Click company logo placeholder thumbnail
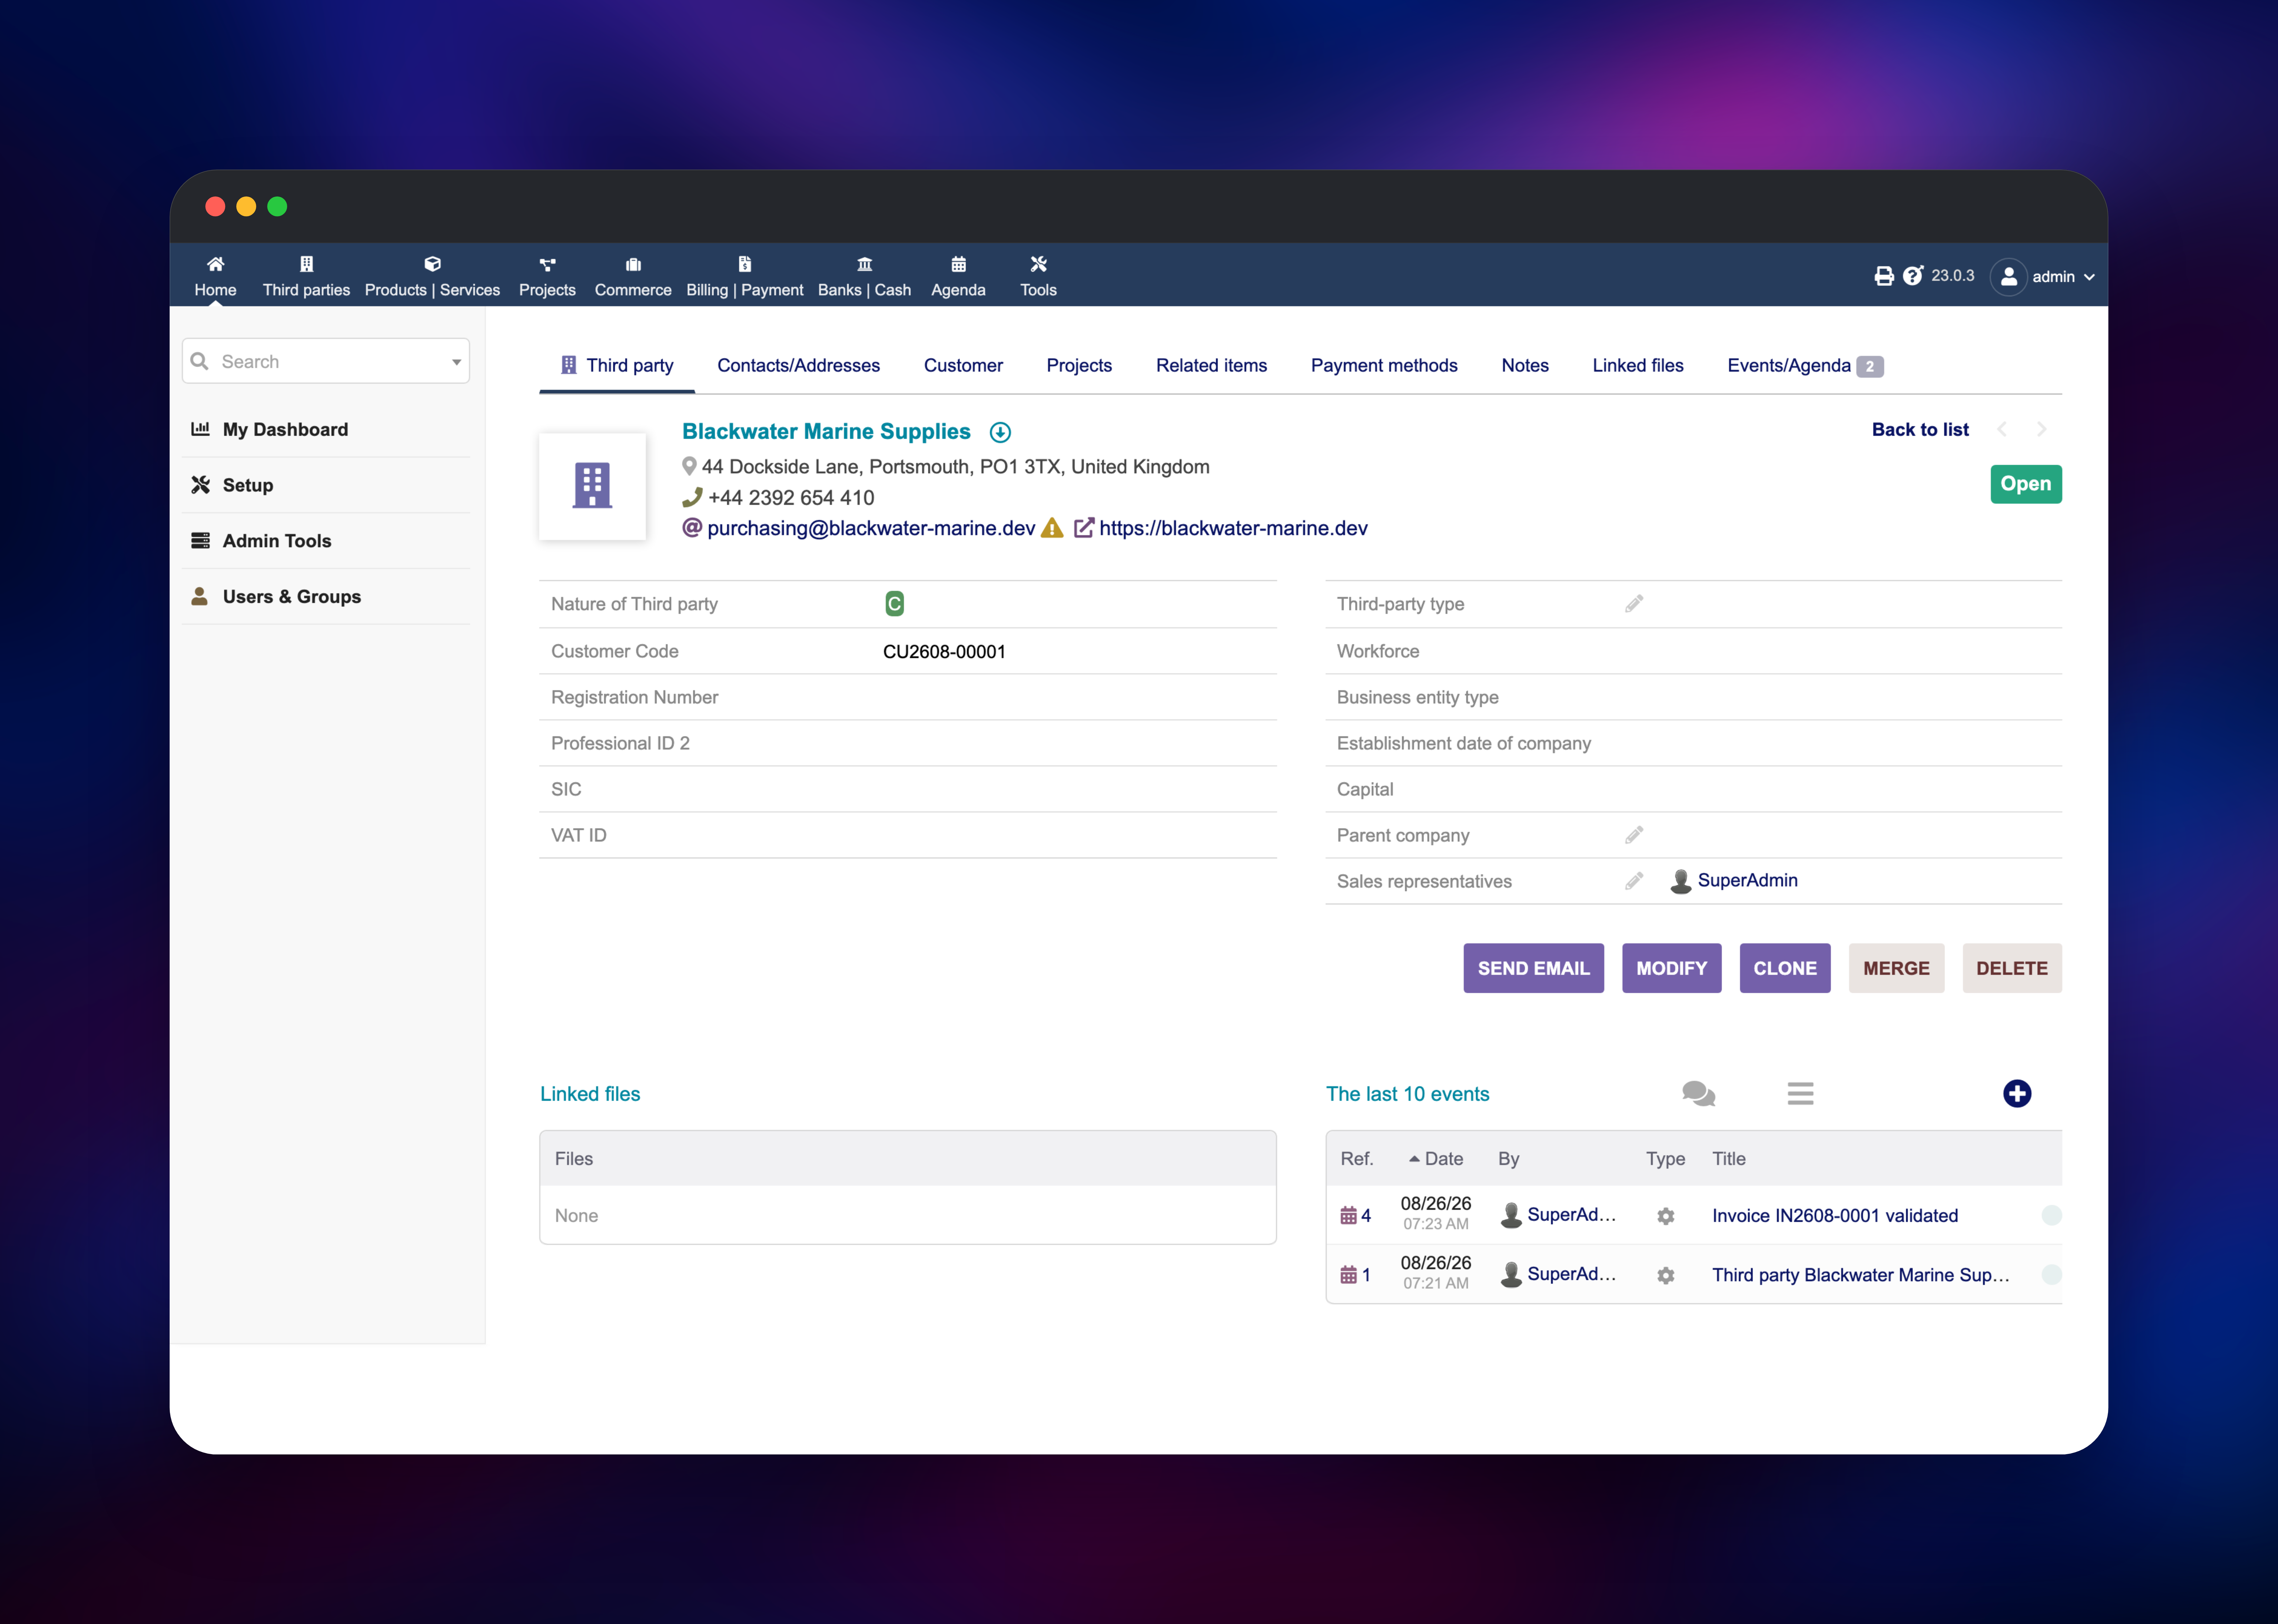2278x1624 pixels. 592,486
